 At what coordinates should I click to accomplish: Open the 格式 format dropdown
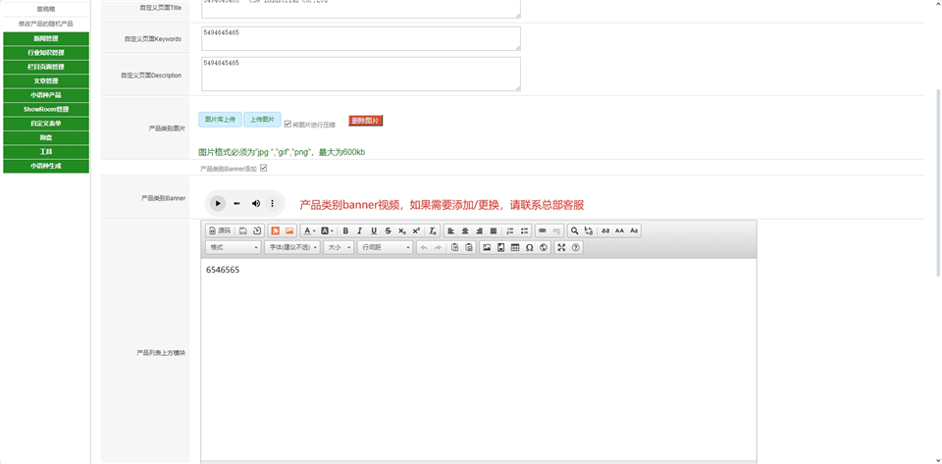point(234,247)
